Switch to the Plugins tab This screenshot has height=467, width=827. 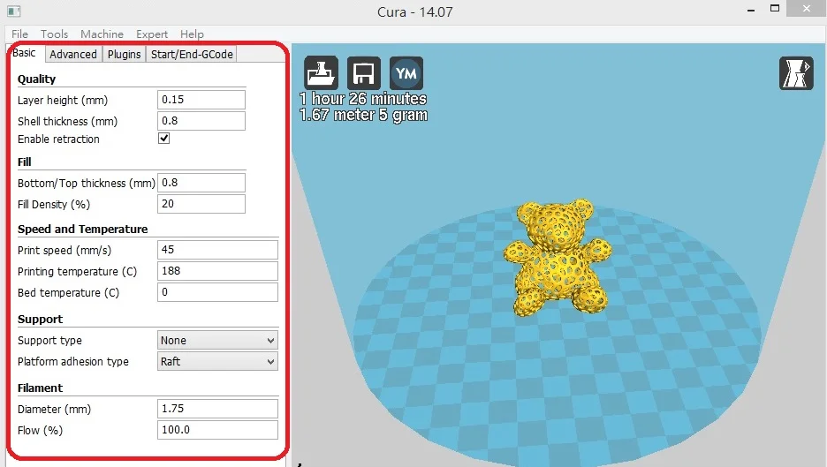[124, 54]
